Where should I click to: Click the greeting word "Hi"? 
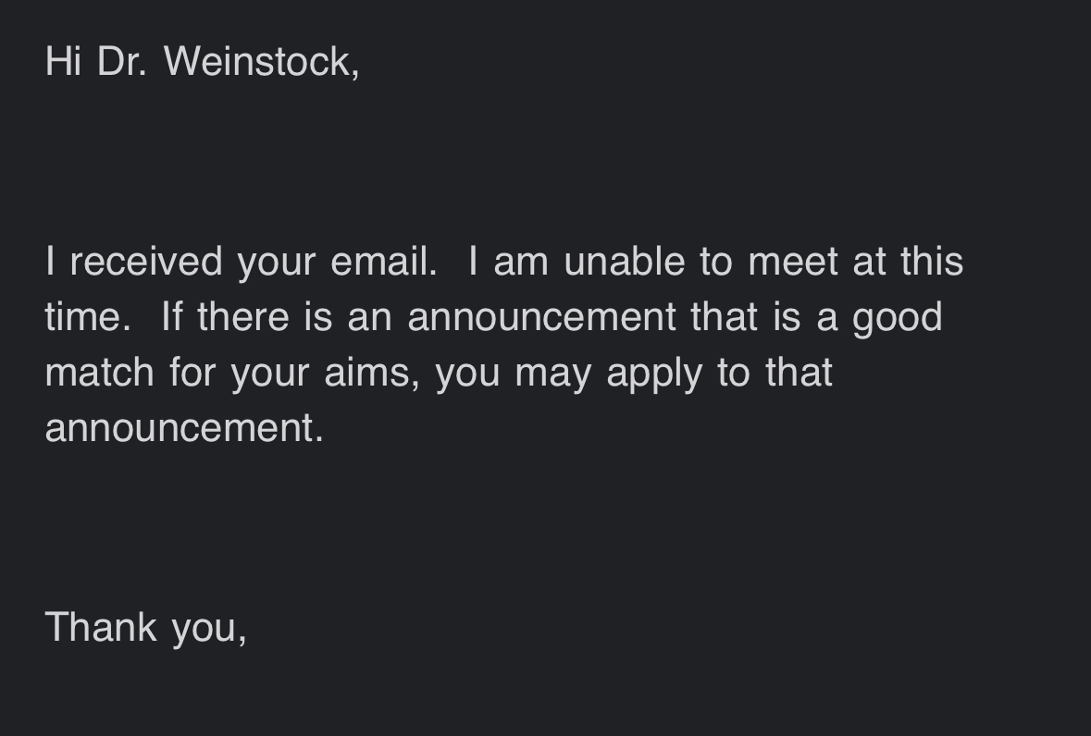pyautogui.click(x=63, y=62)
